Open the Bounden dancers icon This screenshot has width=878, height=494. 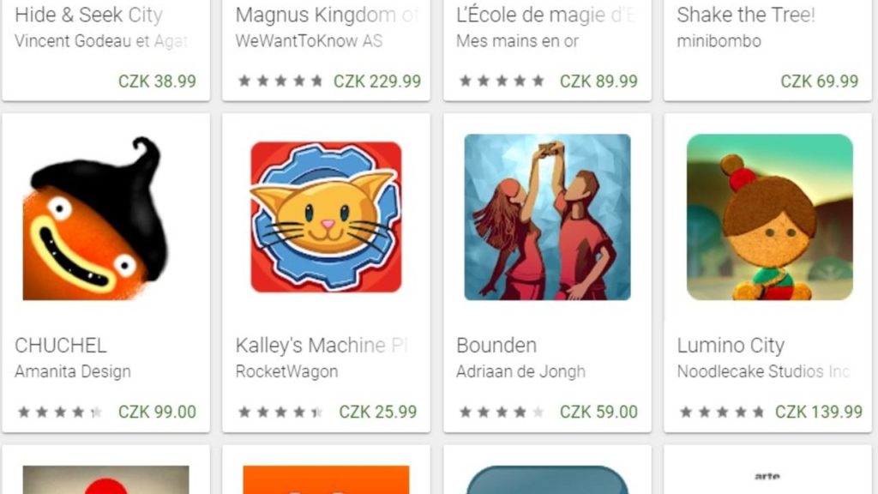547,217
